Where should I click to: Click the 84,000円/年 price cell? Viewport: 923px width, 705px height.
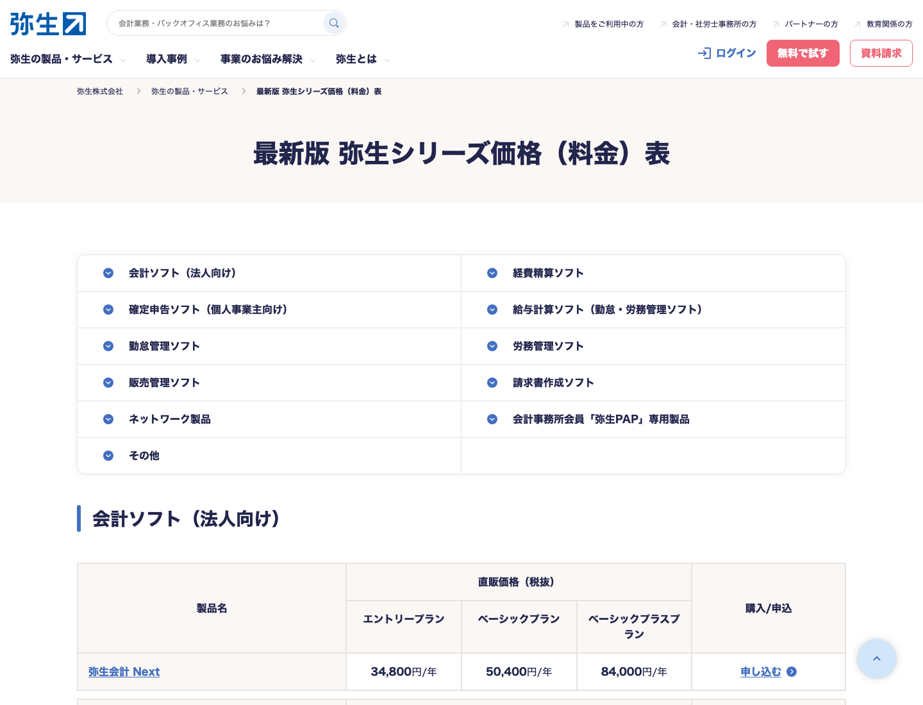pyautogui.click(x=635, y=672)
